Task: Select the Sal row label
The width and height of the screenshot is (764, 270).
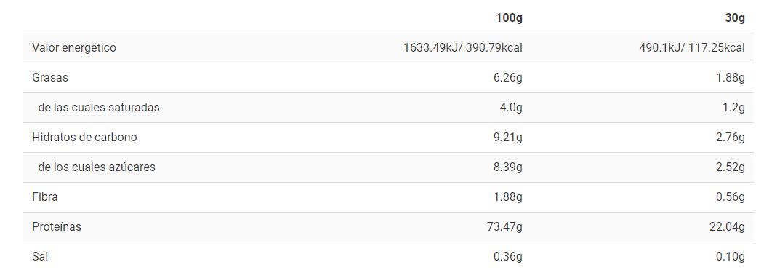Action: [x=40, y=257]
